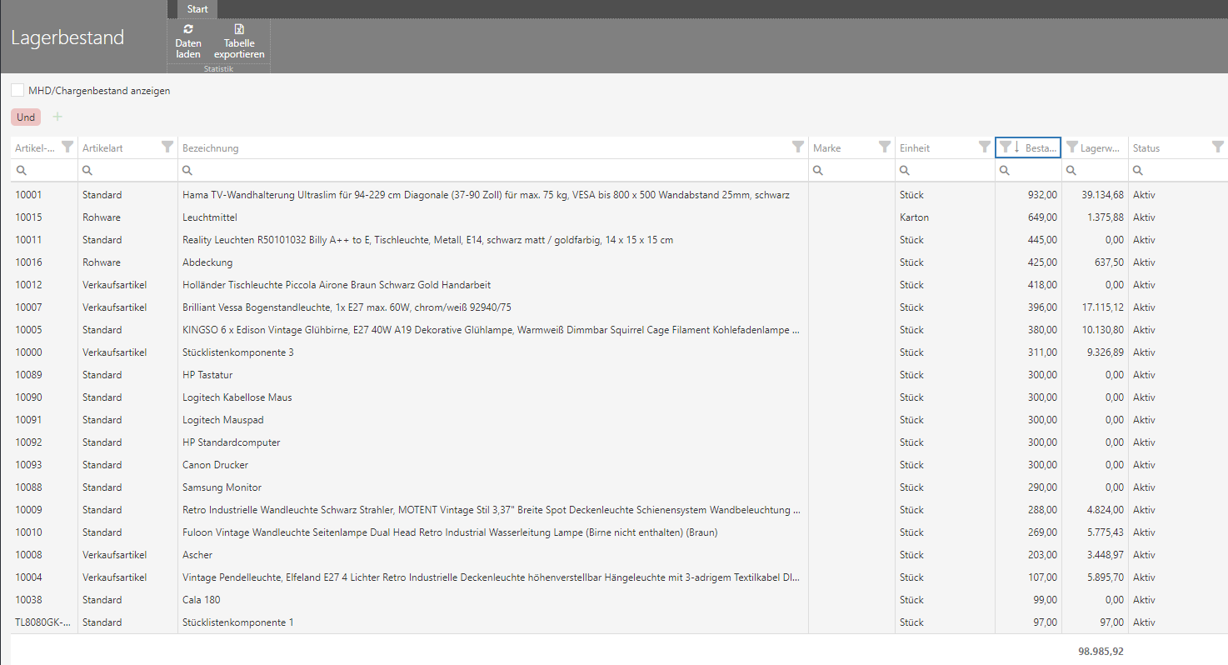This screenshot has width=1228, height=665.
Task: Open the Lagerwert column filter icon
Action: coord(1072,147)
